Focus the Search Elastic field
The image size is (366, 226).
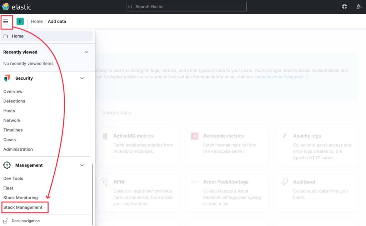coord(186,6)
